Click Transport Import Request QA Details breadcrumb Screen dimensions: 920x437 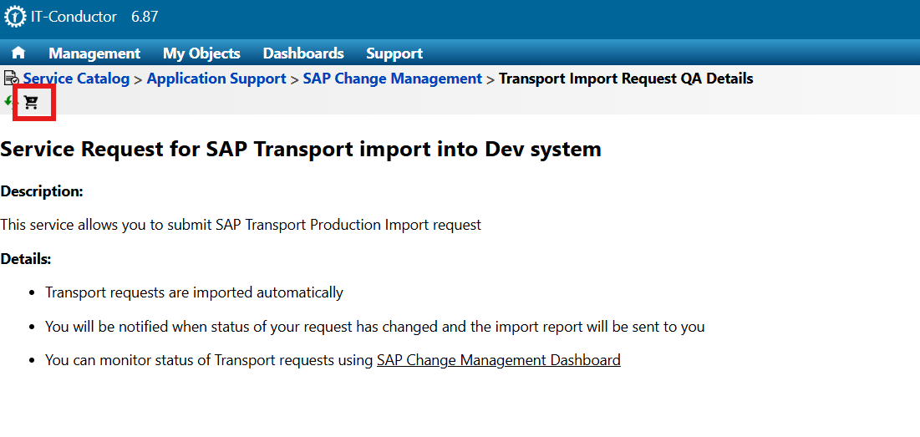pos(626,79)
